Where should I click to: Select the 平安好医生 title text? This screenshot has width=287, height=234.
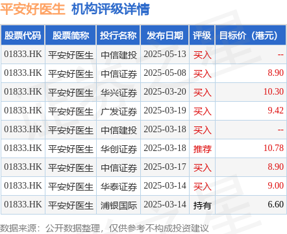pyautogui.click(x=32, y=9)
